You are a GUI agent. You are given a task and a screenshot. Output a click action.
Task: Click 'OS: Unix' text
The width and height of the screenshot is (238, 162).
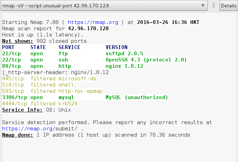[59, 110]
